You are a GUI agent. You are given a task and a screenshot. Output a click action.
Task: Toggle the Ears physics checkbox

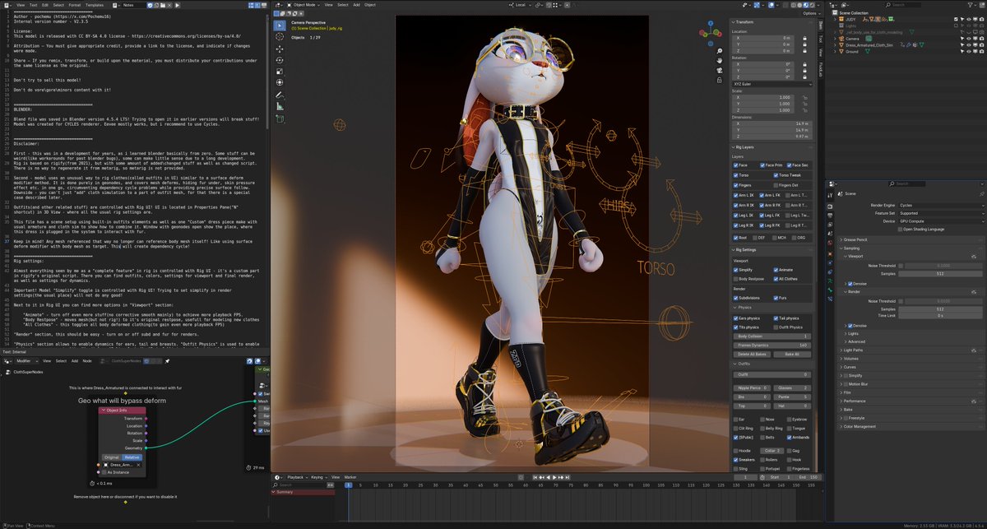735,318
